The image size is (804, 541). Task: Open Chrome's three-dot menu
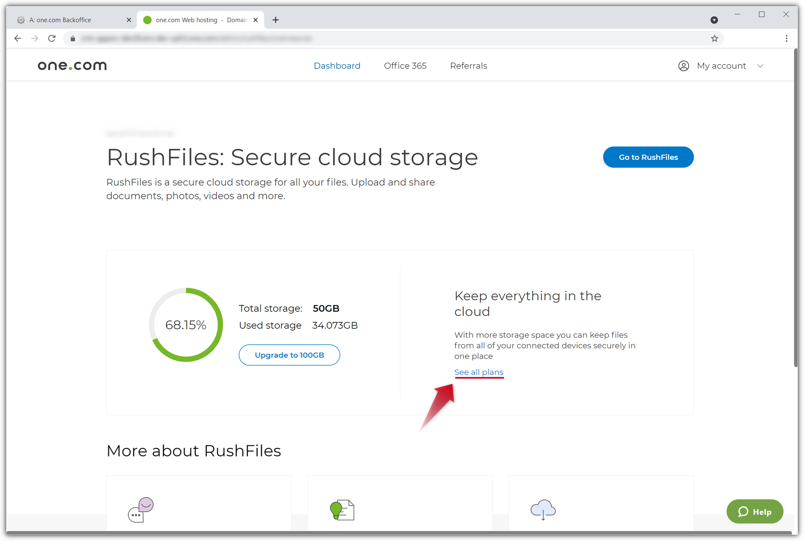click(x=786, y=38)
